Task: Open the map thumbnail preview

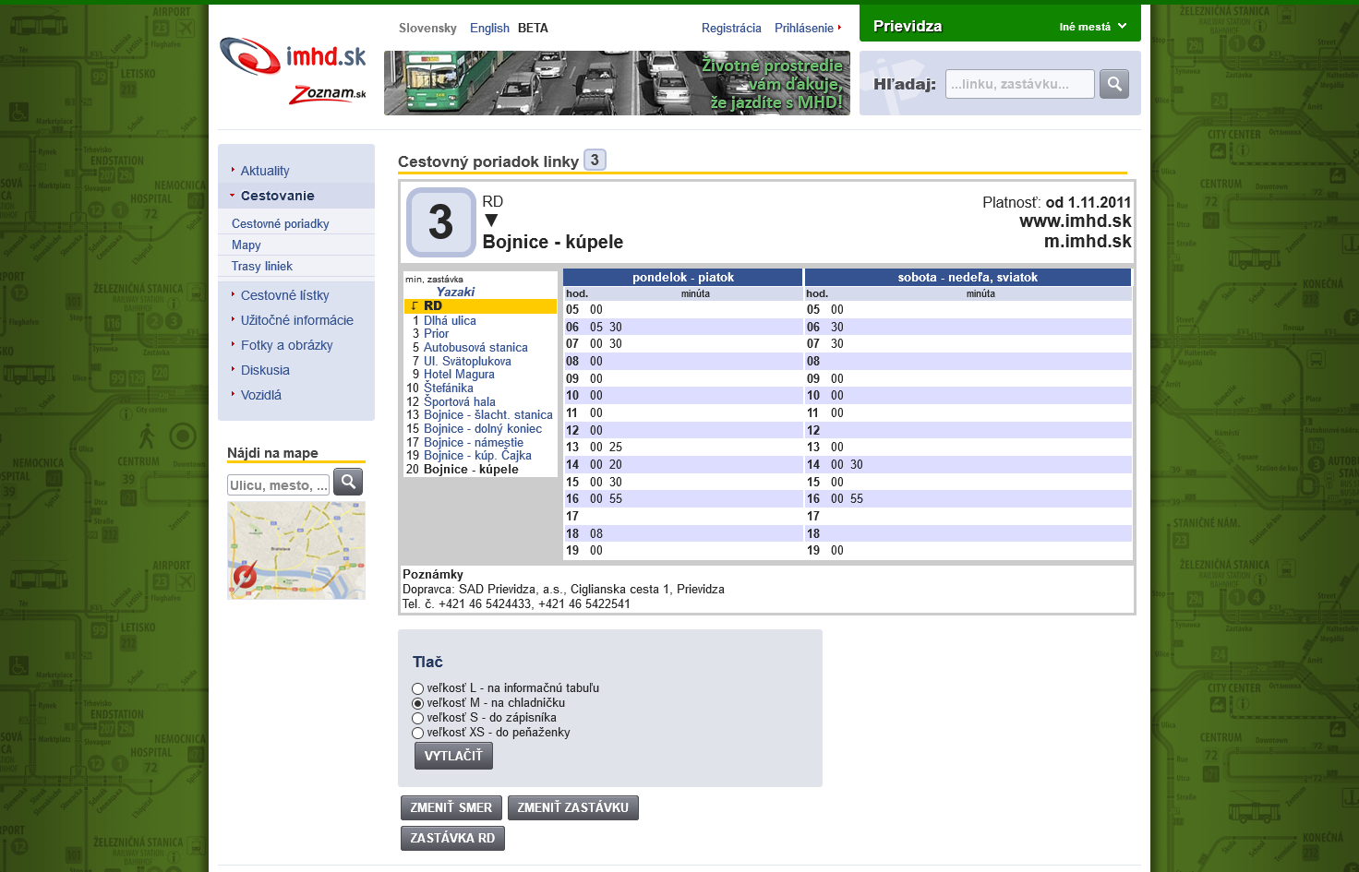Action: [296, 550]
